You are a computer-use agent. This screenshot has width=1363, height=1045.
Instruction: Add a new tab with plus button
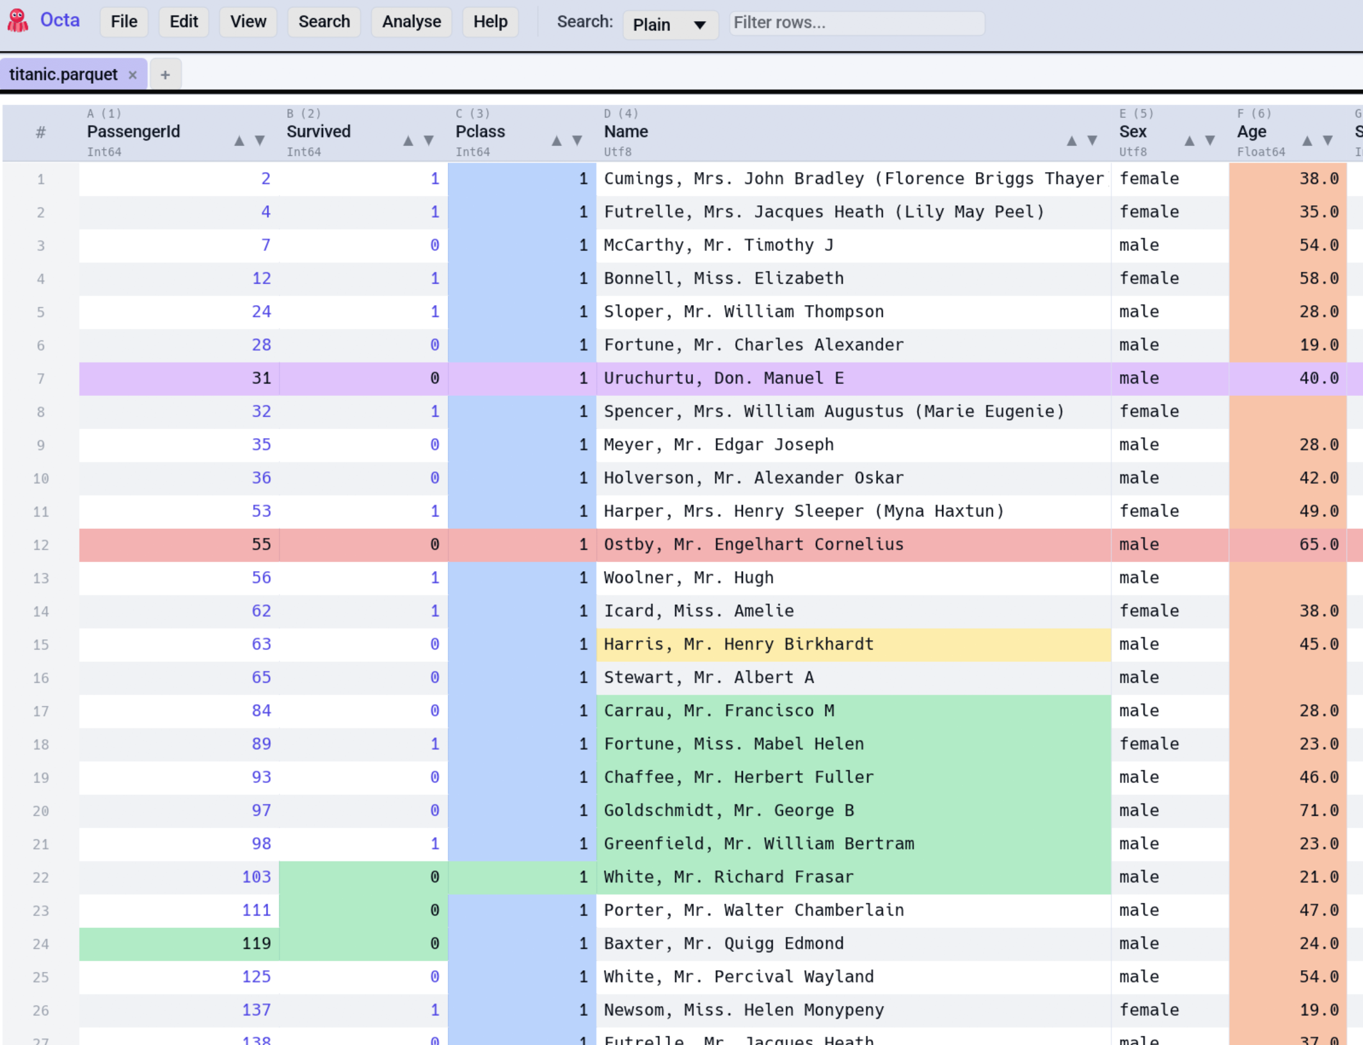165,75
